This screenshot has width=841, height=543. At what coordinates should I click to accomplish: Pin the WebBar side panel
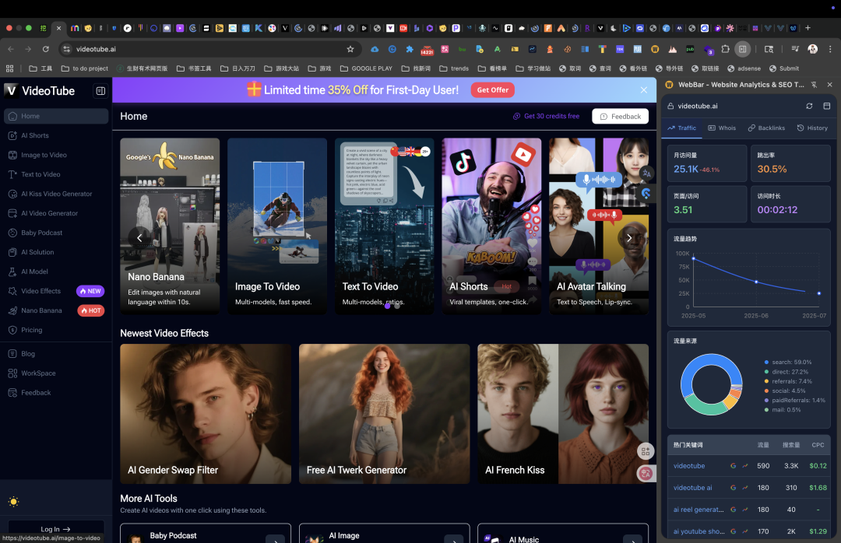tap(814, 85)
